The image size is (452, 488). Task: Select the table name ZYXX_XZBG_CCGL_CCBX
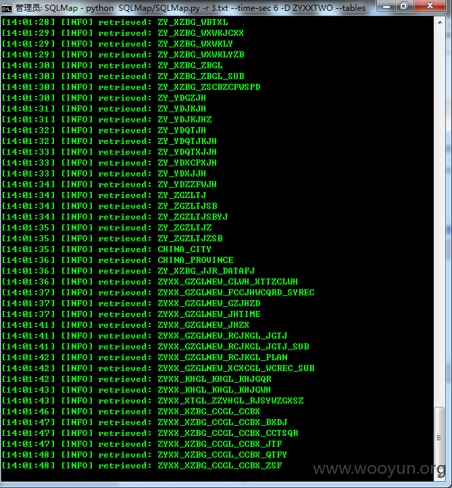click(x=209, y=412)
